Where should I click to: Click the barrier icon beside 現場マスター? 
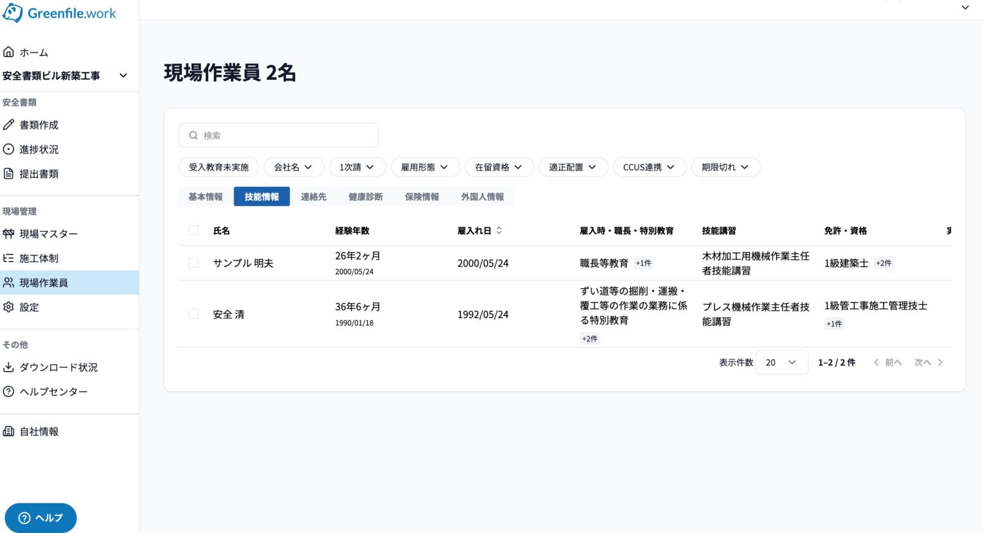[x=9, y=234]
